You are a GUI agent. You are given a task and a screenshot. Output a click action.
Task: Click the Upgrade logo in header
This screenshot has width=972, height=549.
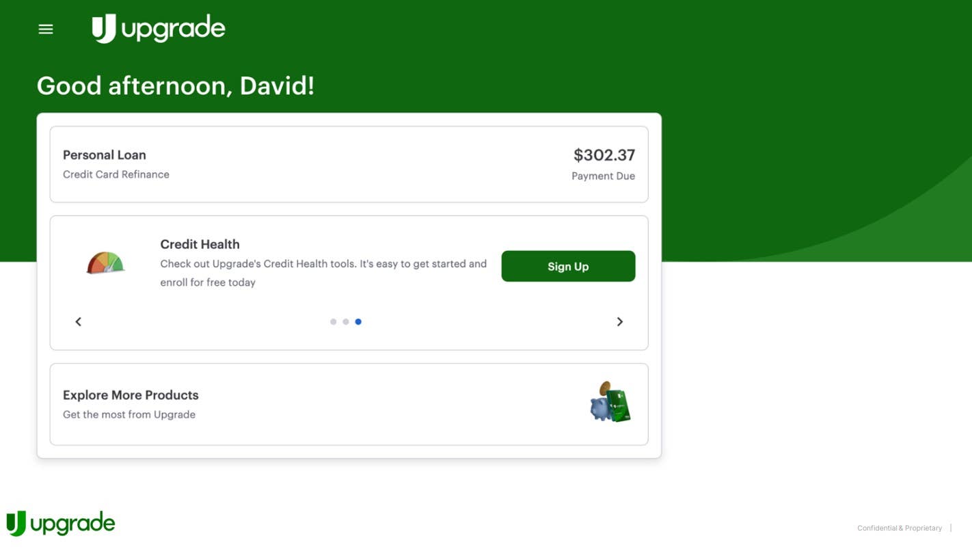(159, 29)
